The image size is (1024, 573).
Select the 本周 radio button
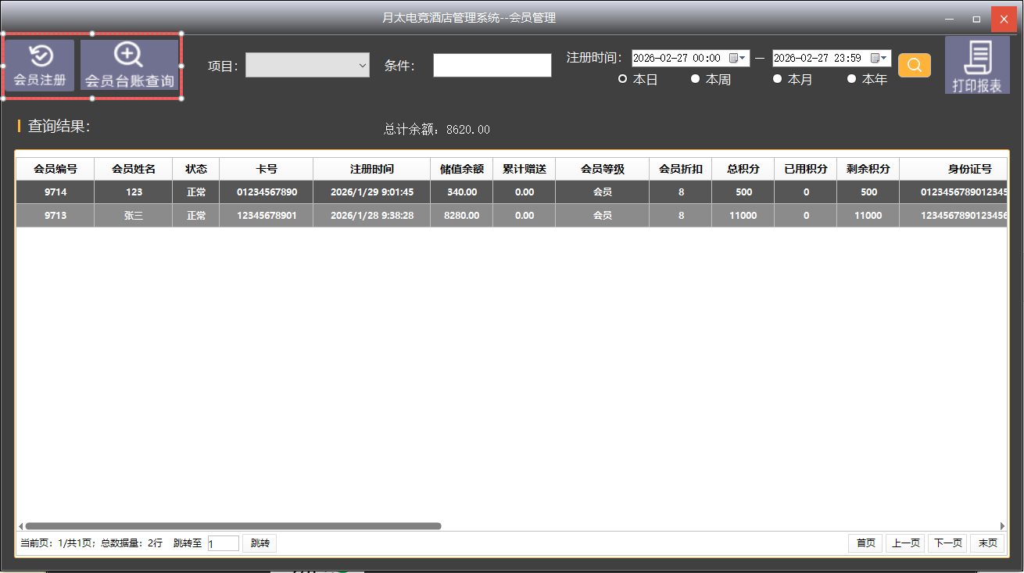click(695, 79)
